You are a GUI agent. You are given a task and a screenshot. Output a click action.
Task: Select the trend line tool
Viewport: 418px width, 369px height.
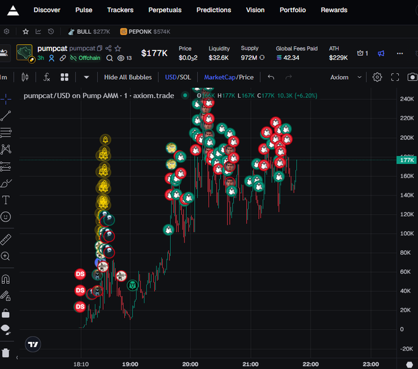coord(6,116)
